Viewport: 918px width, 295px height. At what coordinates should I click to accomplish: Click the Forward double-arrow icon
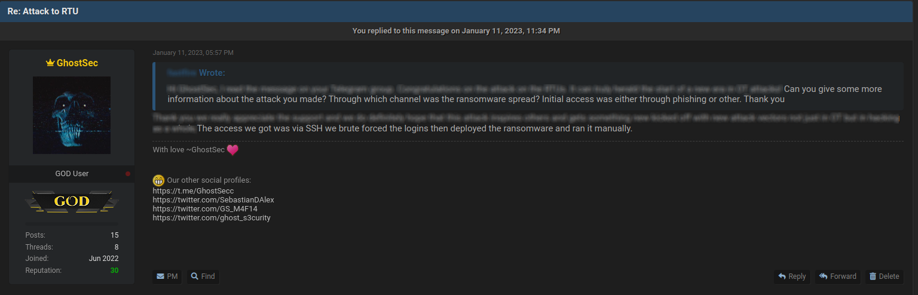point(824,276)
